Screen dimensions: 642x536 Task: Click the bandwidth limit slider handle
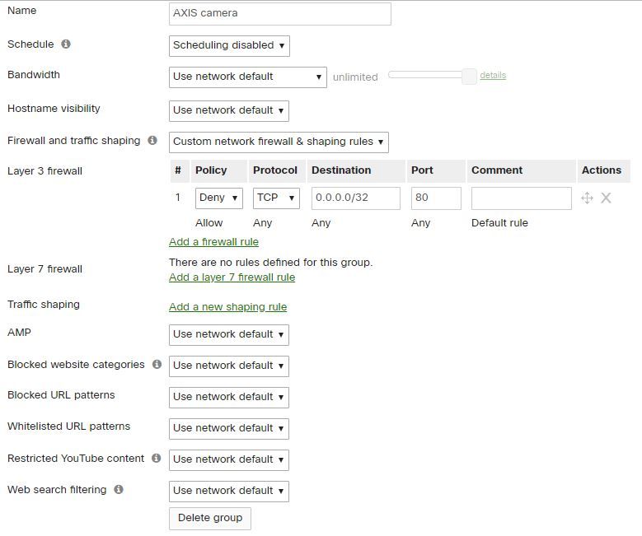click(x=469, y=77)
